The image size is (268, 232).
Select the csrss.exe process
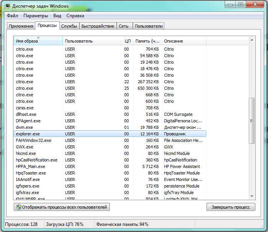110,108
